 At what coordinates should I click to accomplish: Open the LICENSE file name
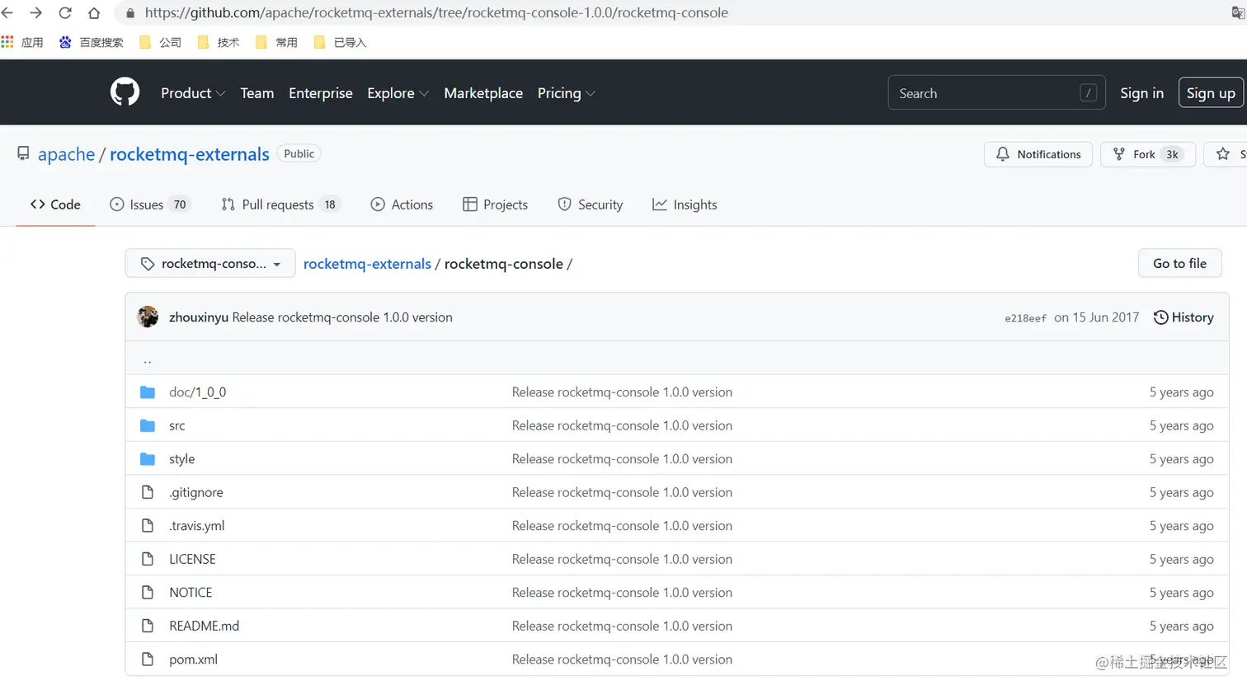coord(192,559)
